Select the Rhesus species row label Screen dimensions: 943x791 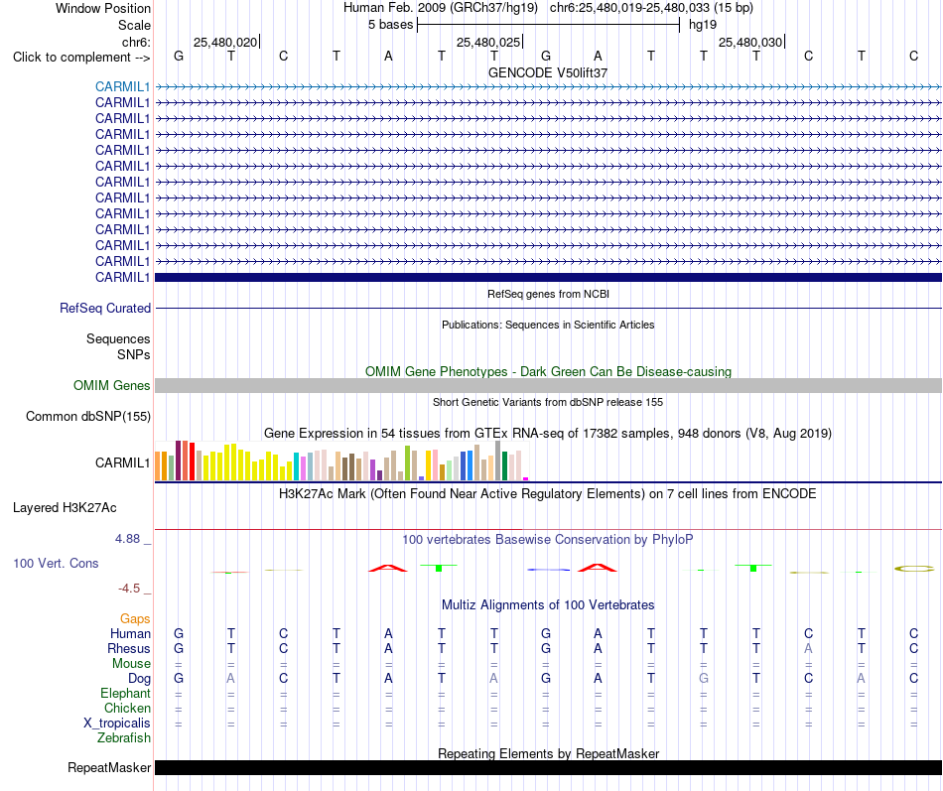click(x=128, y=648)
